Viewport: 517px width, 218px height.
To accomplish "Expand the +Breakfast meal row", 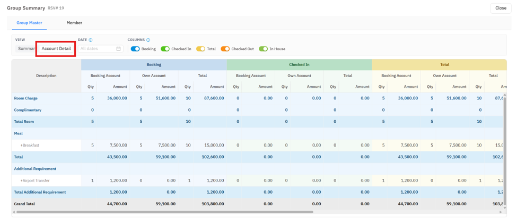I will click(30, 145).
